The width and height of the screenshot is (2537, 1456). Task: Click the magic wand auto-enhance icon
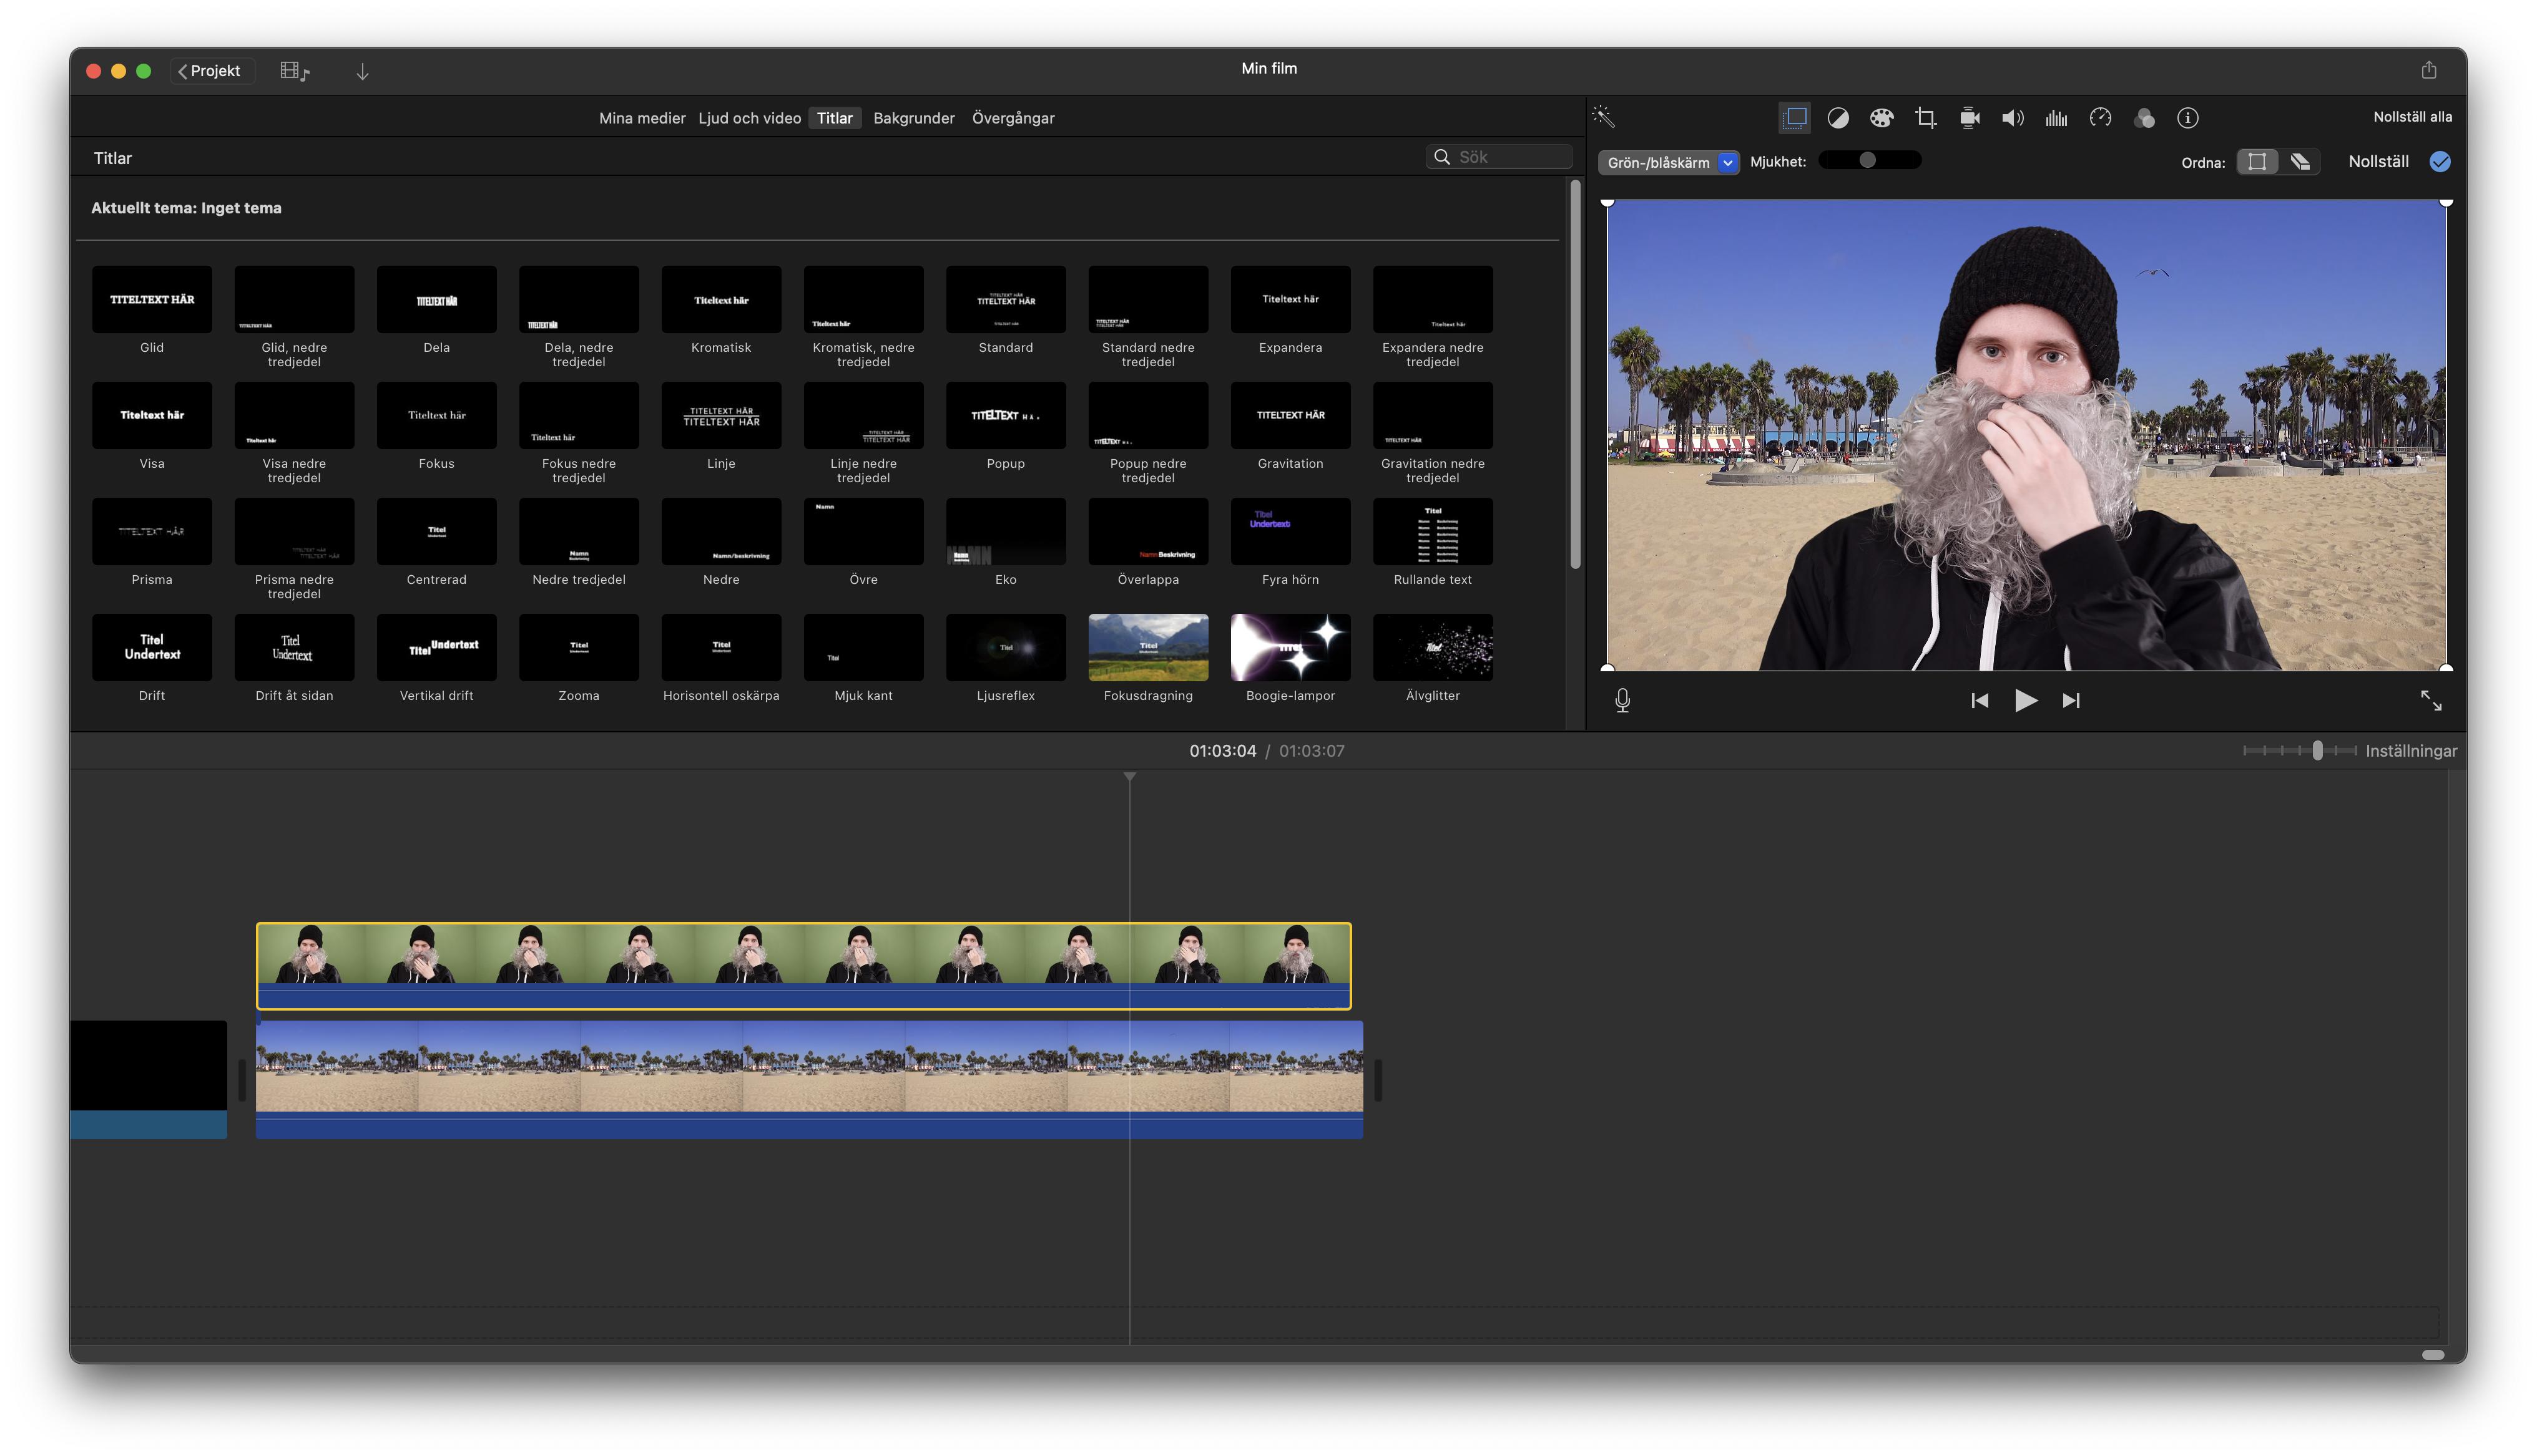pos(1604,117)
